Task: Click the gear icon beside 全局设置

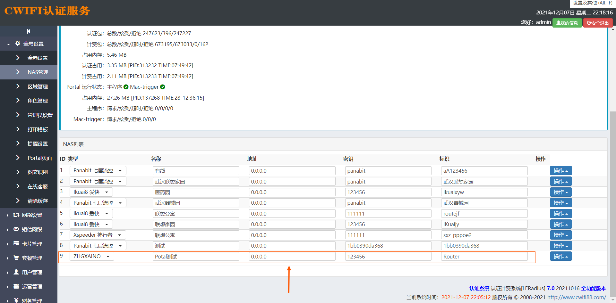Action: click(18, 44)
